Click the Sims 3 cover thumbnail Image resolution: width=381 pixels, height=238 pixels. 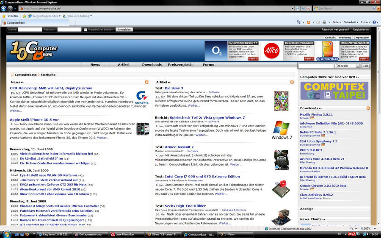click(282, 101)
